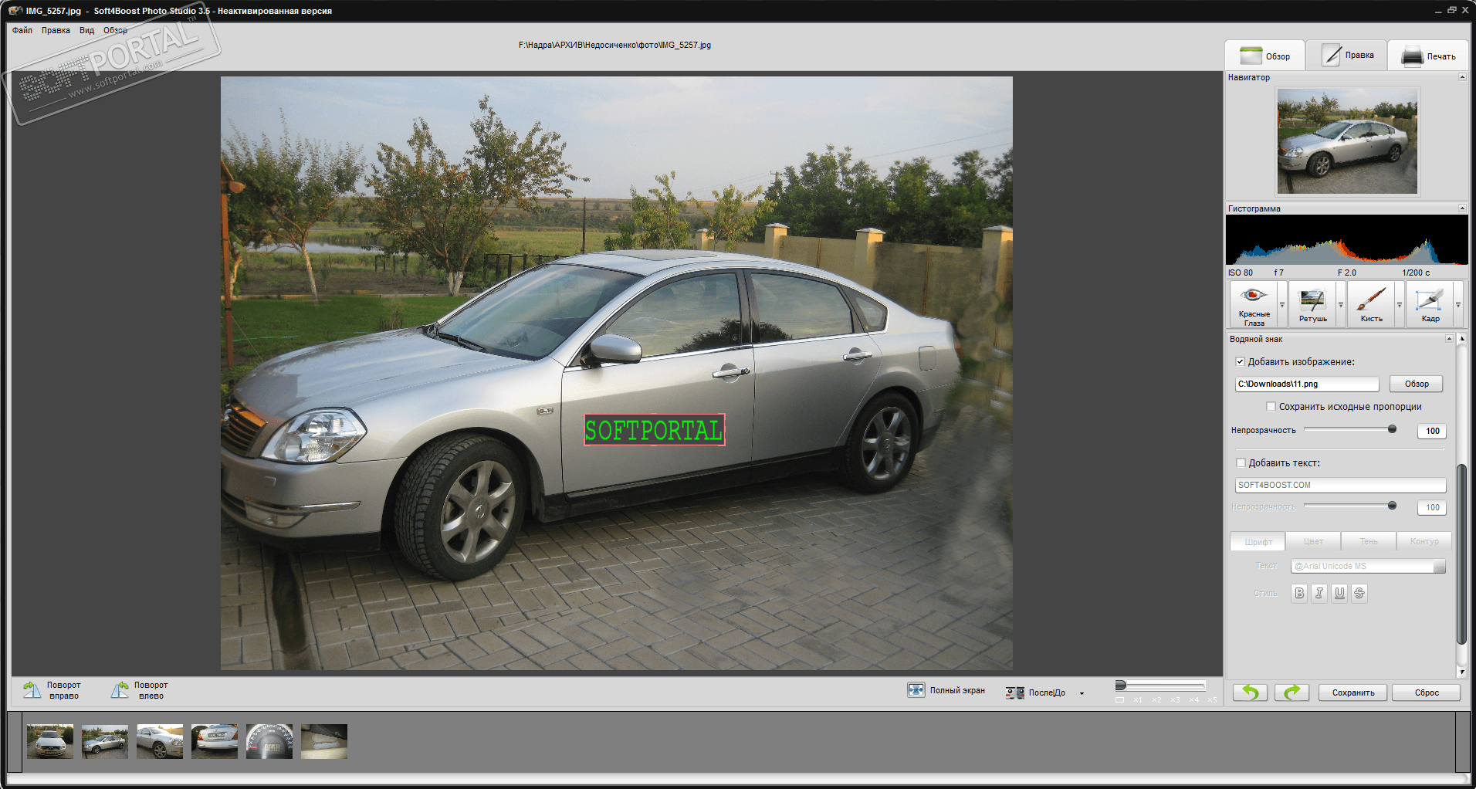
Task: Click the watermark panel vertical scrollbar
Action: pos(1461,554)
